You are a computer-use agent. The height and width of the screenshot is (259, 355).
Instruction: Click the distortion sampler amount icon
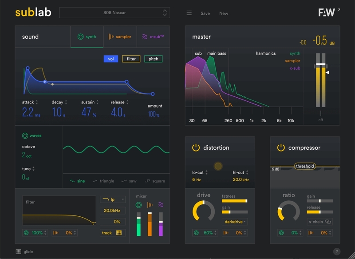point(226,233)
